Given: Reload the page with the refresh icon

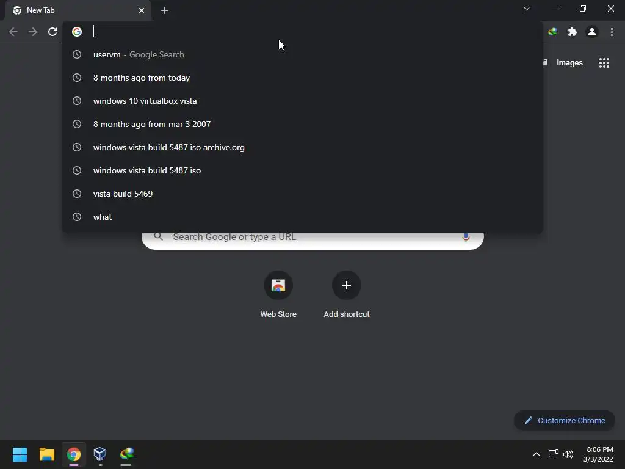Looking at the screenshot, I should 52,32.
